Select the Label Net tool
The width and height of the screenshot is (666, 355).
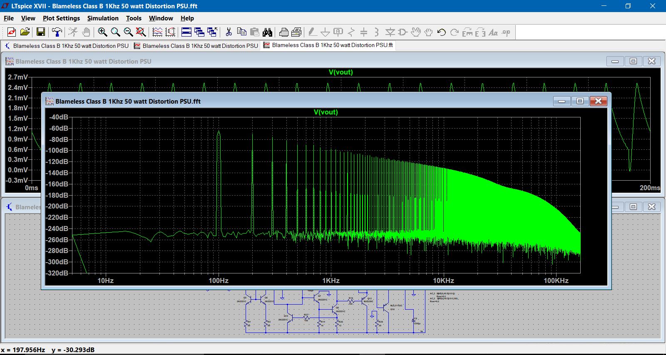[338, 32]
